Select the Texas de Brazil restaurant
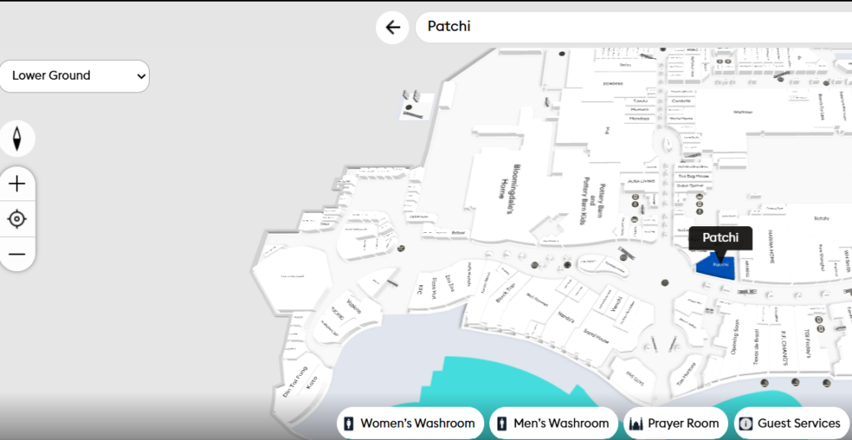This screenshot has width=852, height=440. (755, 346)
